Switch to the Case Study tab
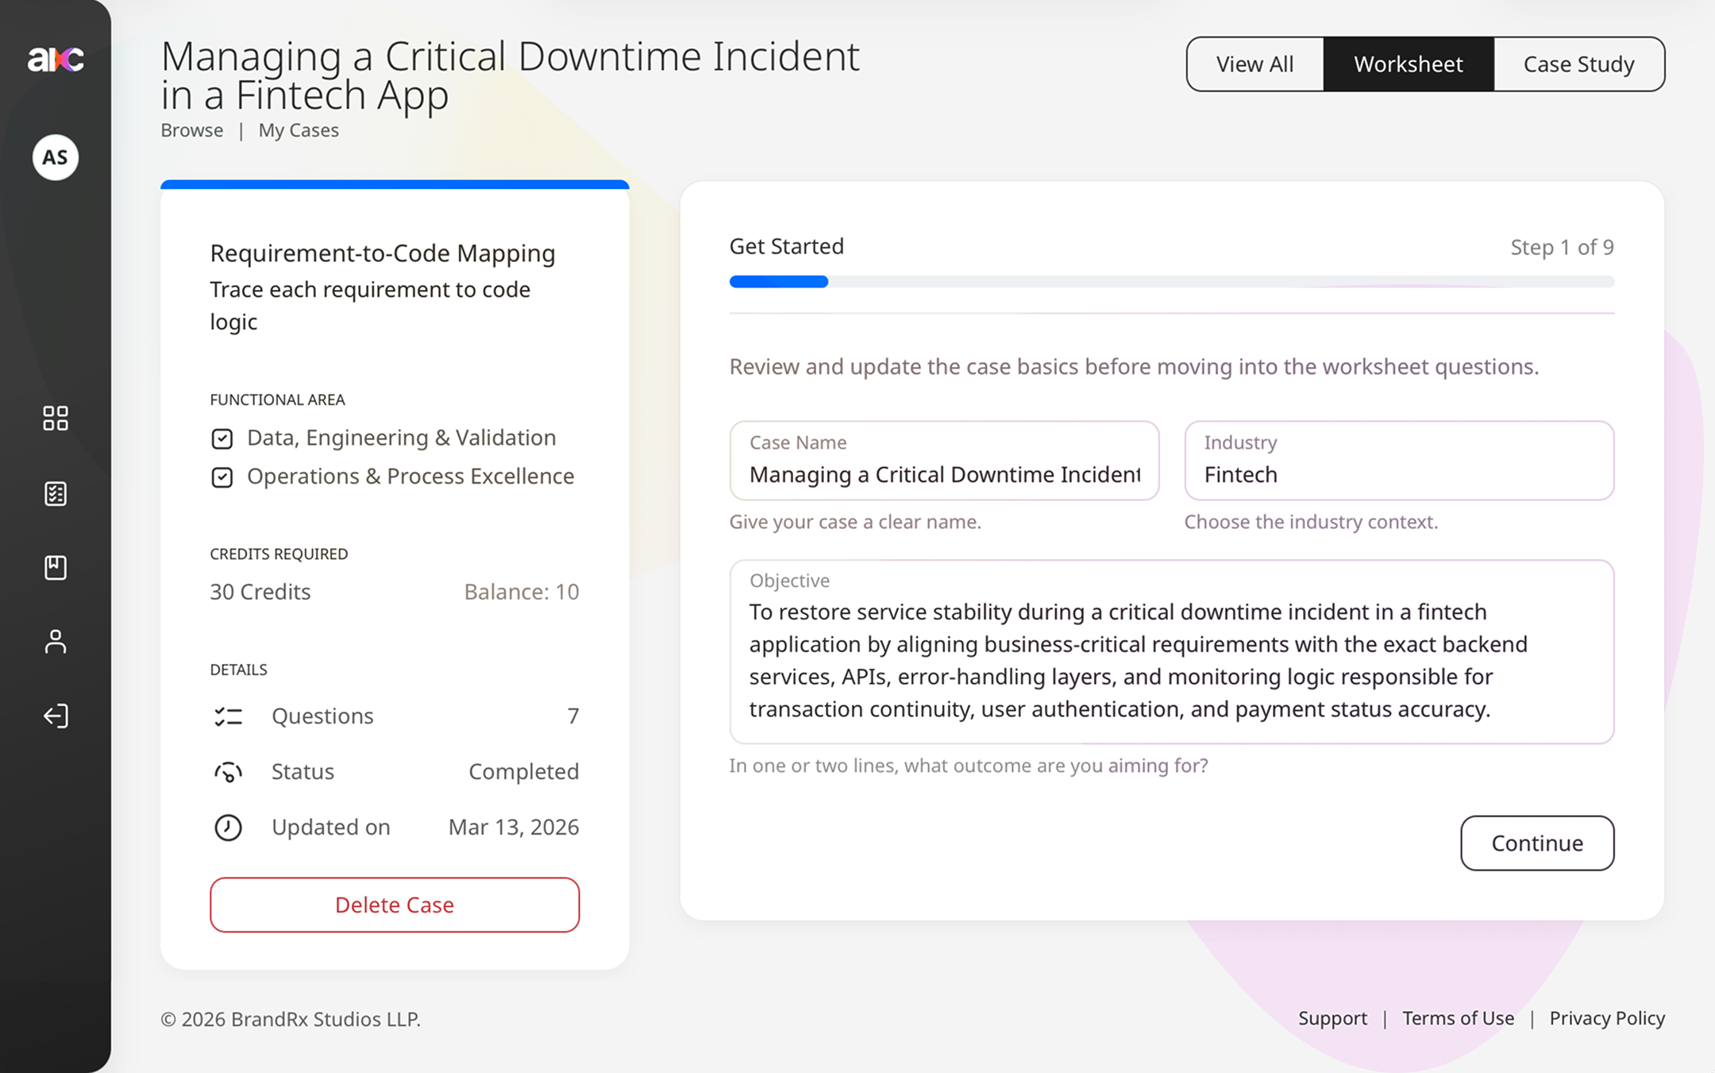Viewport: 1715px width, 1073px height. pos(1578,64)
